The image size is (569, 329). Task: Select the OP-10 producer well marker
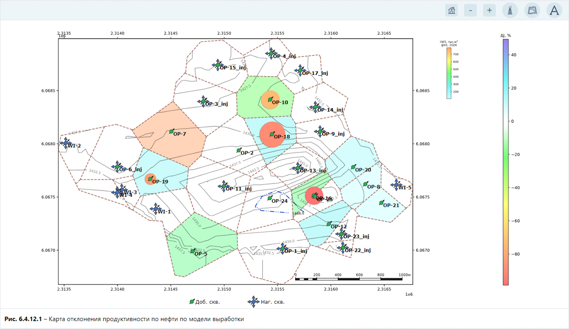point(270,99)
